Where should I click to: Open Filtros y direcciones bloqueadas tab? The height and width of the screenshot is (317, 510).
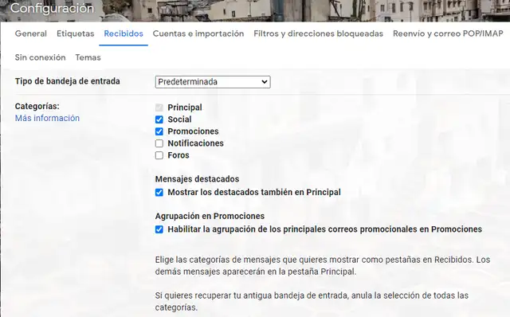point(319,33)
